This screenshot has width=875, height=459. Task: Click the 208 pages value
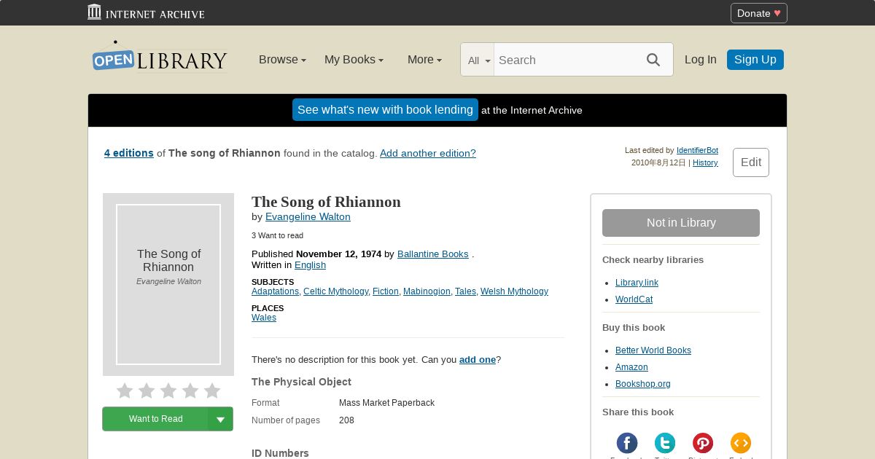(x=346, y=420)
